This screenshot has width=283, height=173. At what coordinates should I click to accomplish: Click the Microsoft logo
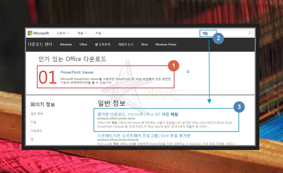38,33
